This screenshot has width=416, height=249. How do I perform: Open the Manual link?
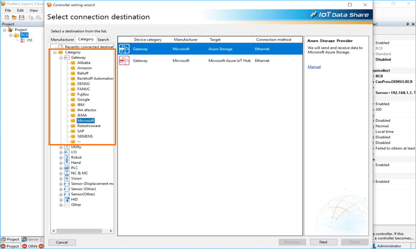(314, 67)
